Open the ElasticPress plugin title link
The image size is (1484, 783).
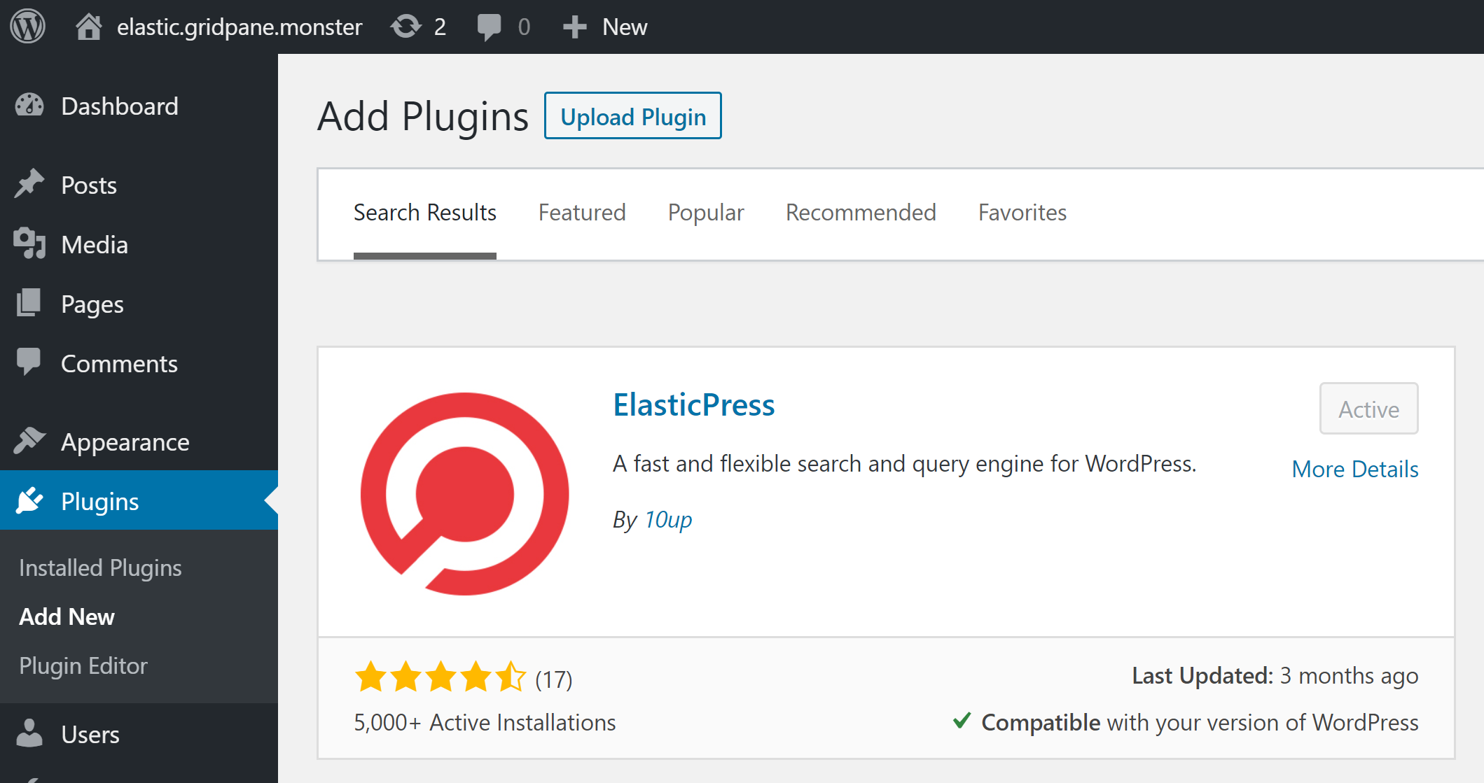(694, 404)
